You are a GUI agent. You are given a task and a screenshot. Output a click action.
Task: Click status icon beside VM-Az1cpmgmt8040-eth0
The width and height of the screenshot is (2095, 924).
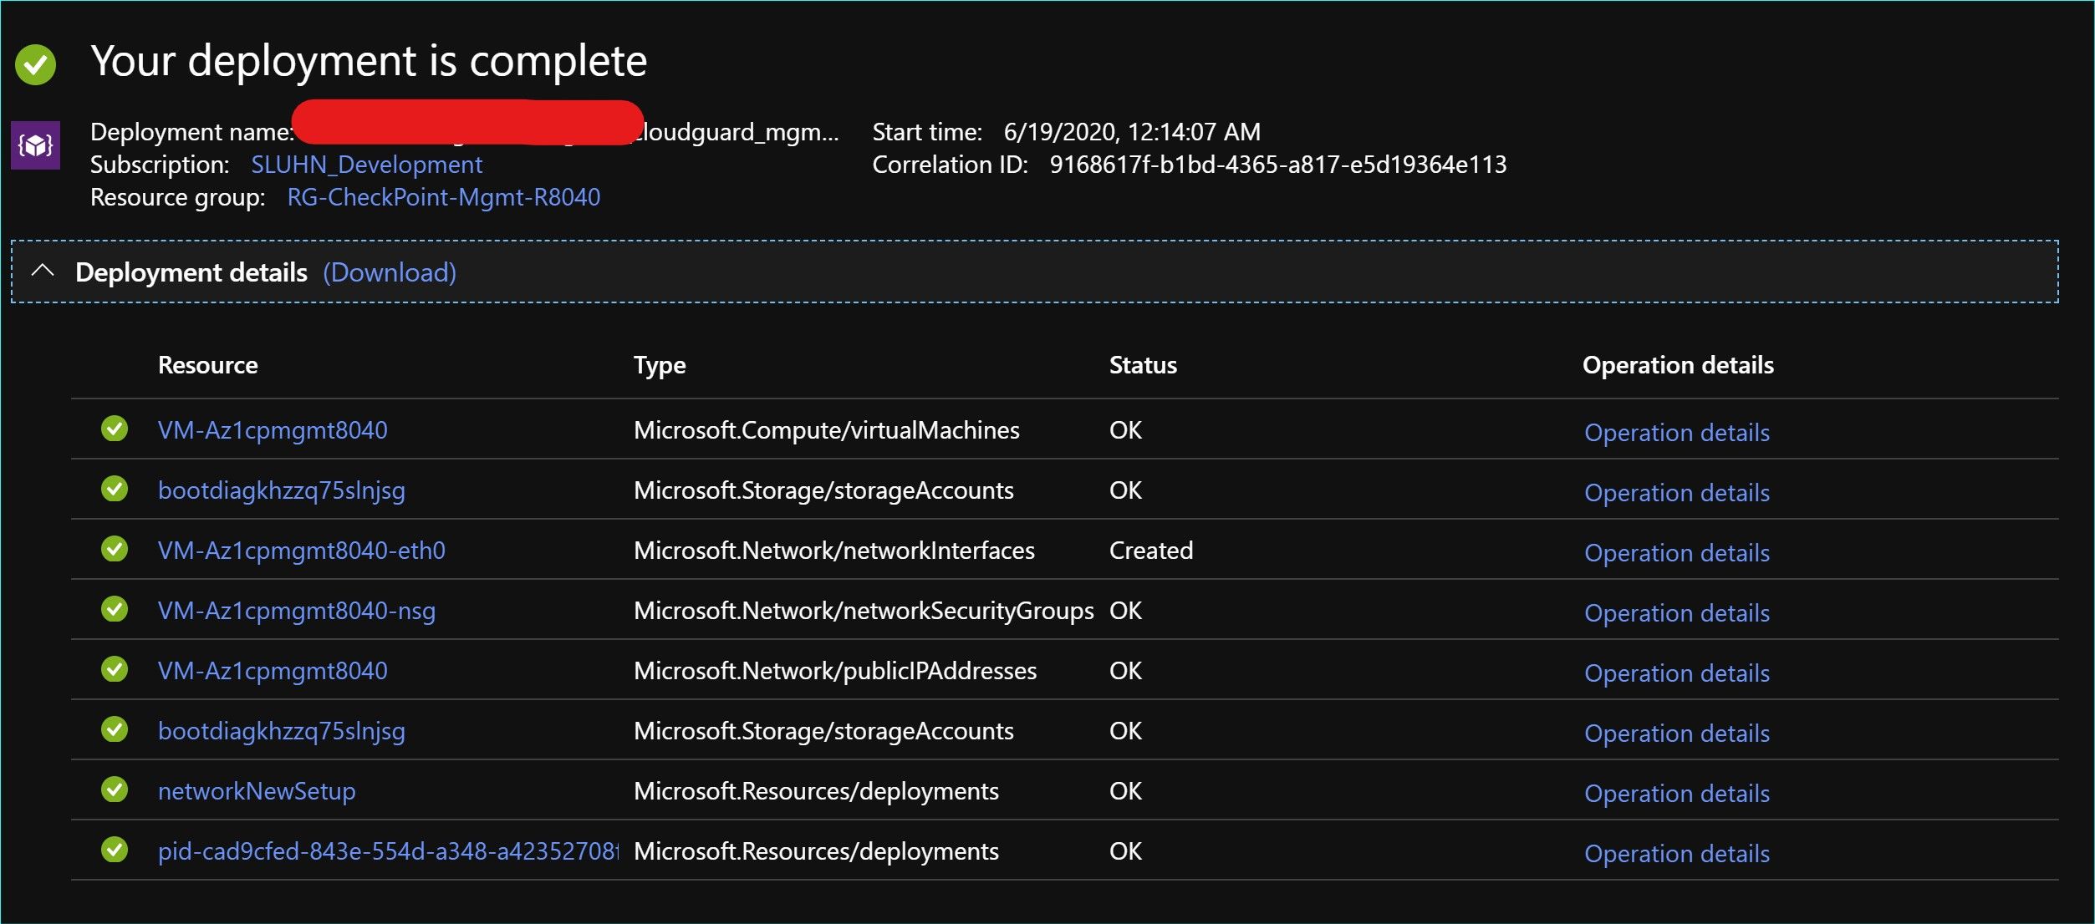click(x=115, y=549)
